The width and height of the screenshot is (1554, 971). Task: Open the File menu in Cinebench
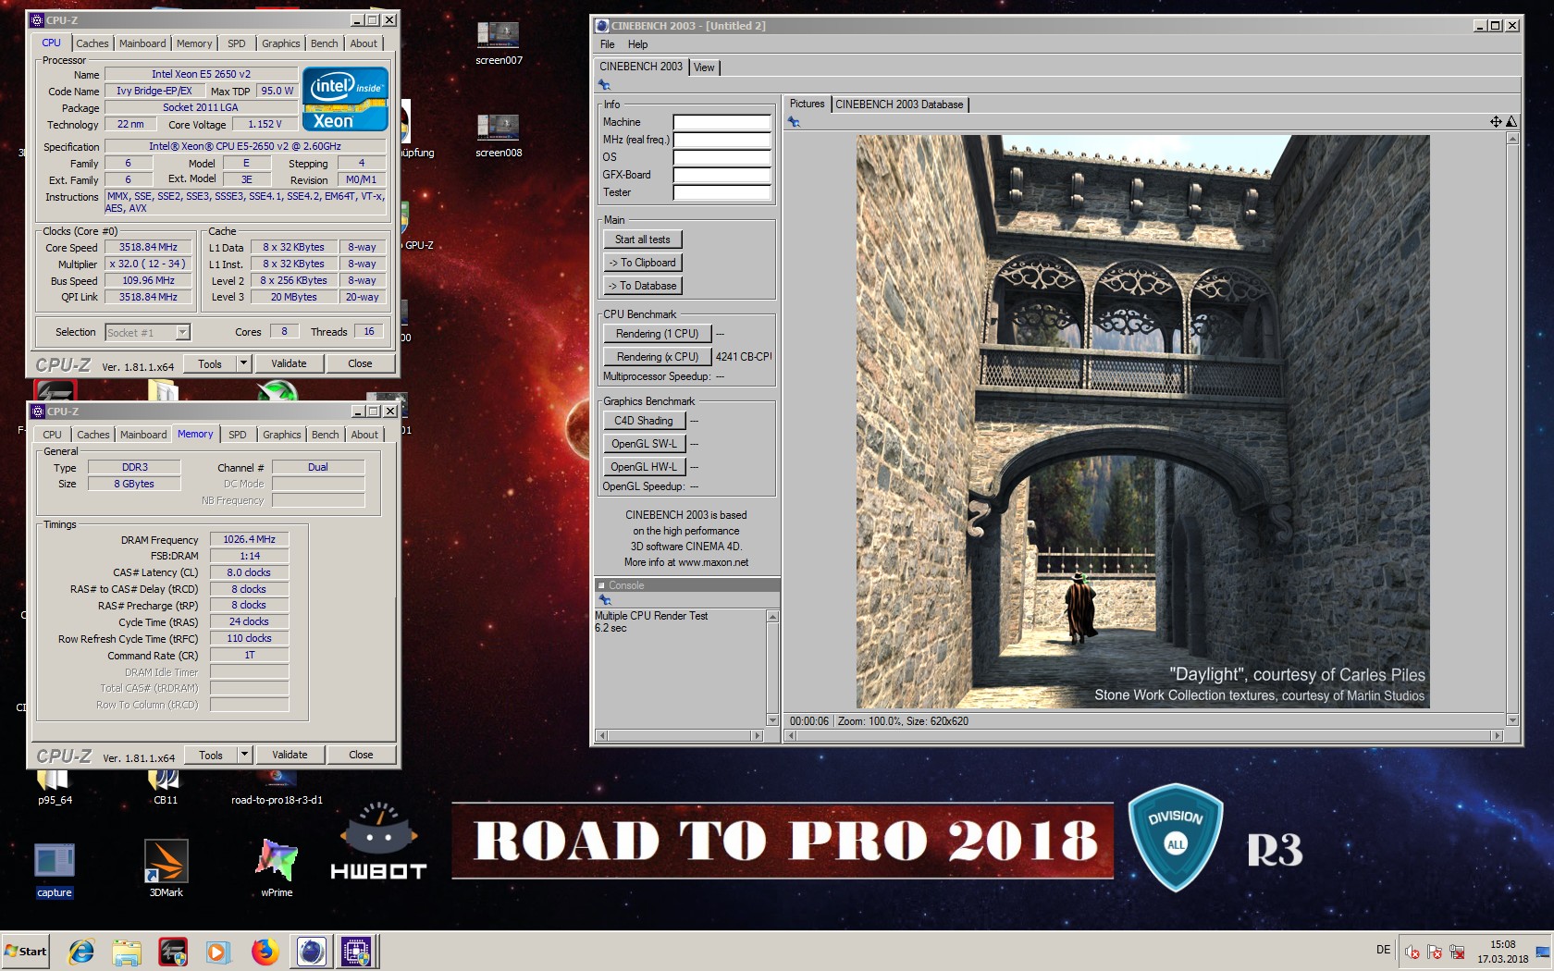click(x=607, y=44)
